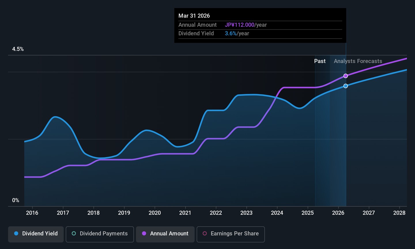Toggle the Dividend Yield legend button

(x=36, y=234)
